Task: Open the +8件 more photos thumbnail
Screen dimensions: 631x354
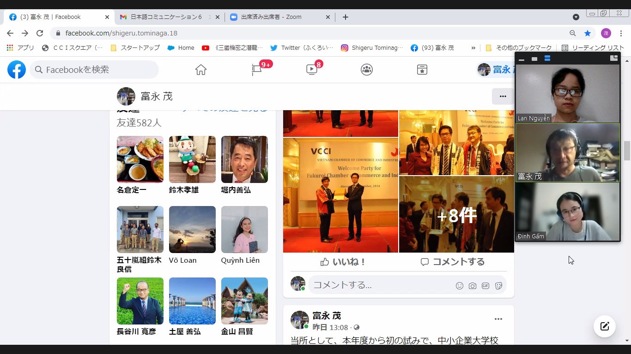Action: 456,215
